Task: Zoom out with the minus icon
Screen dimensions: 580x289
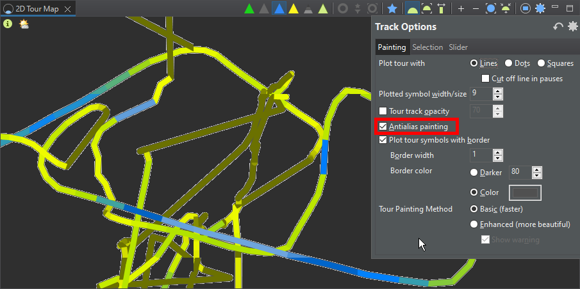Action: click(476, 8)
